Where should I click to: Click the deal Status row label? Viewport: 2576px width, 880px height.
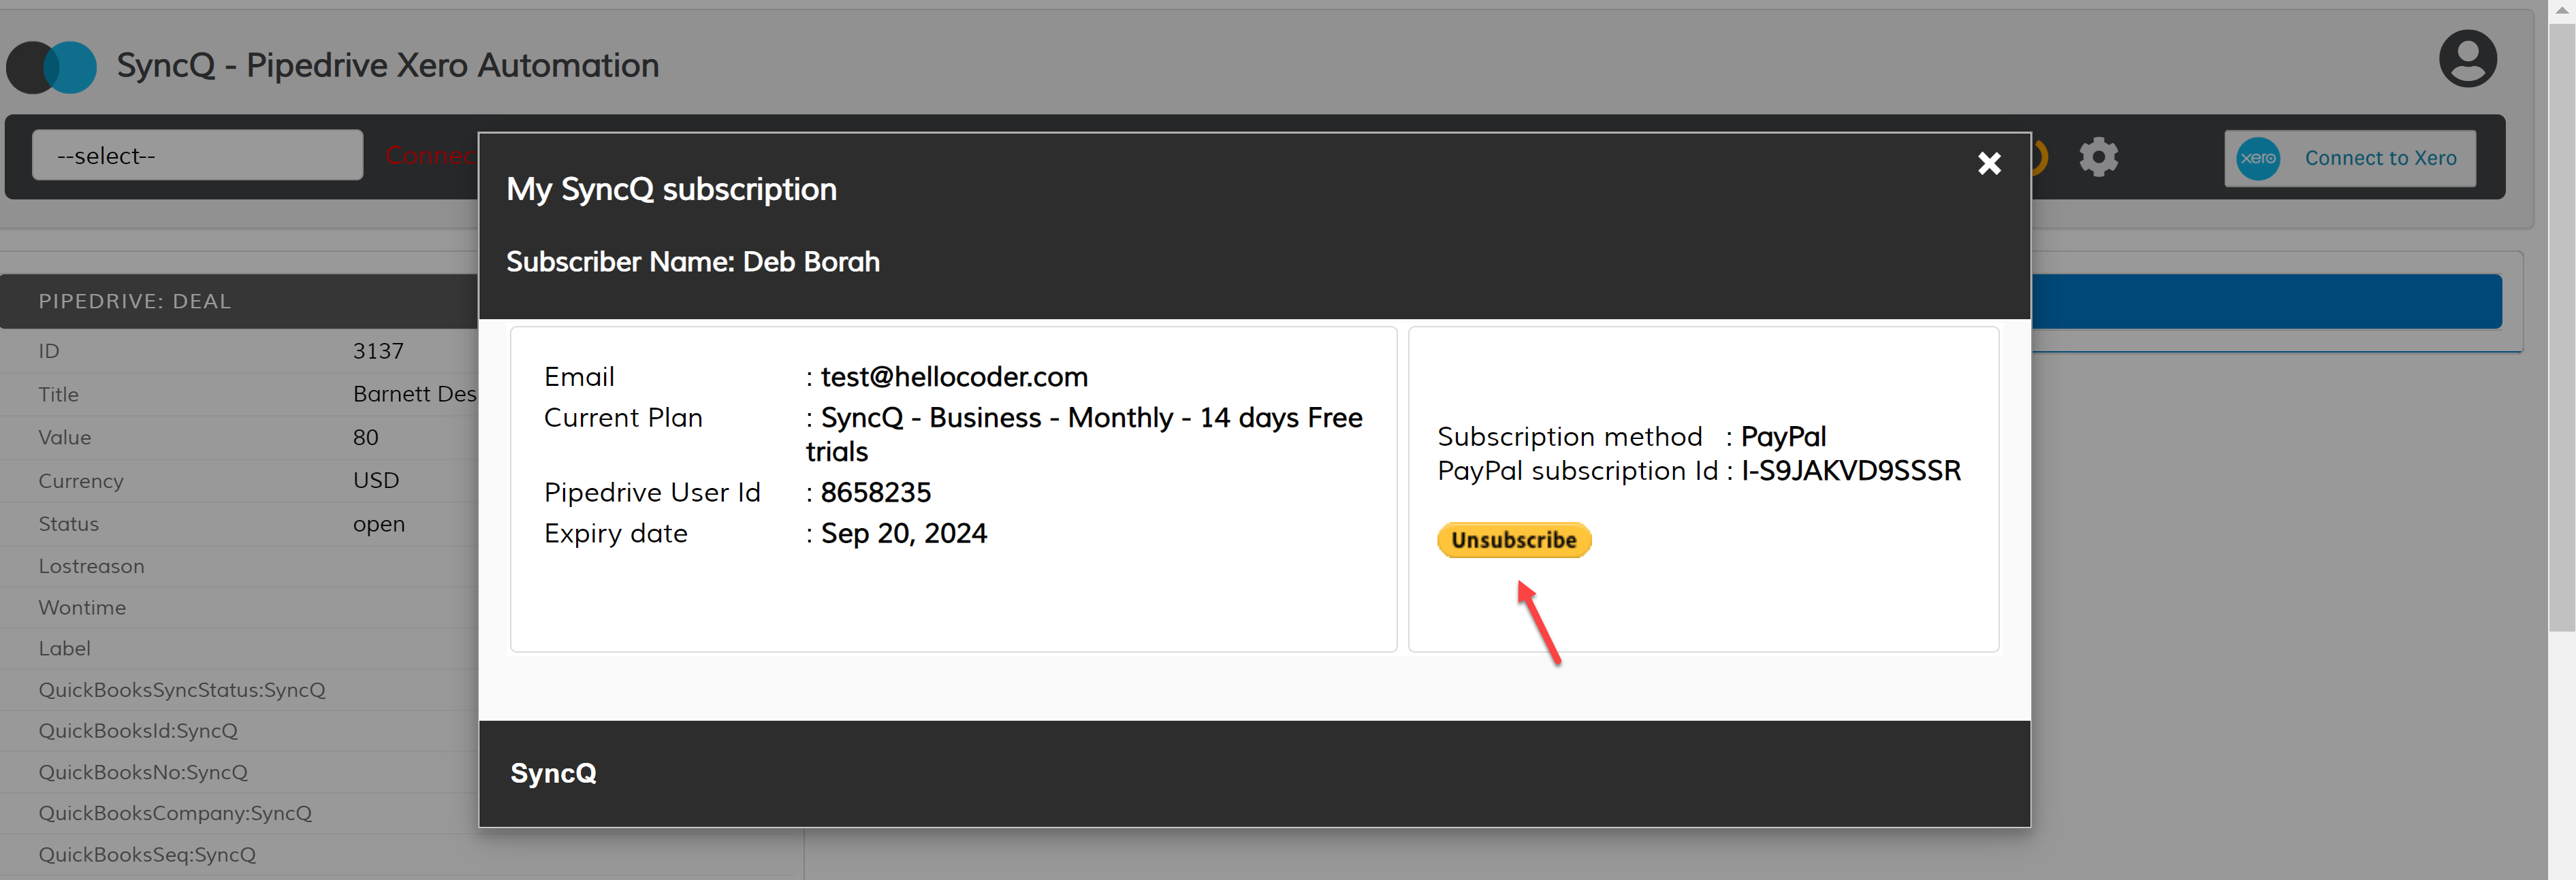pos(69,524)
